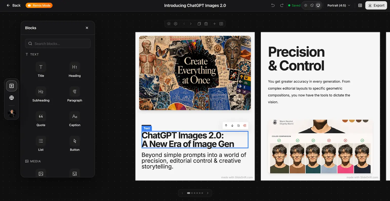Insert a Paragraph block
The image size is (390, 201).
(x=74, y=95)
